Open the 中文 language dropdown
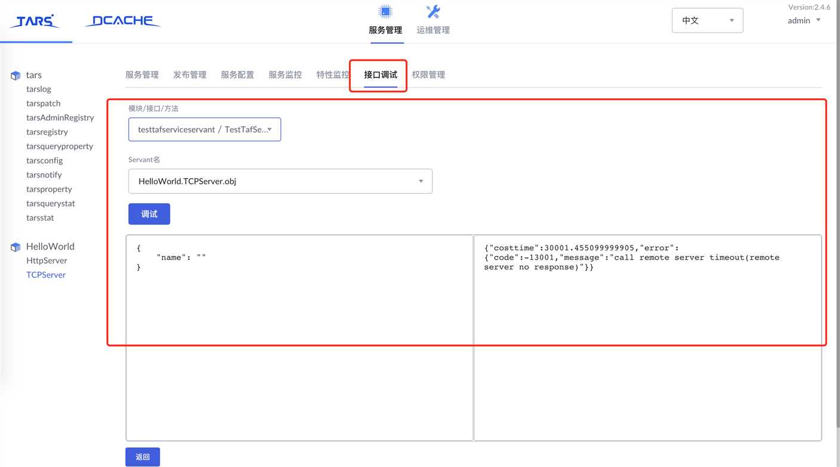The height and width of the screenshot is (467, 840). tap(708, 20)
